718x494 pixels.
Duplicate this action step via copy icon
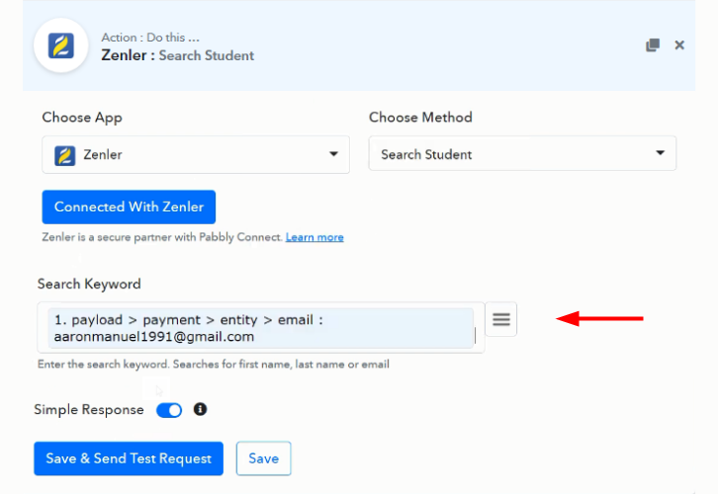pos(653,44)
